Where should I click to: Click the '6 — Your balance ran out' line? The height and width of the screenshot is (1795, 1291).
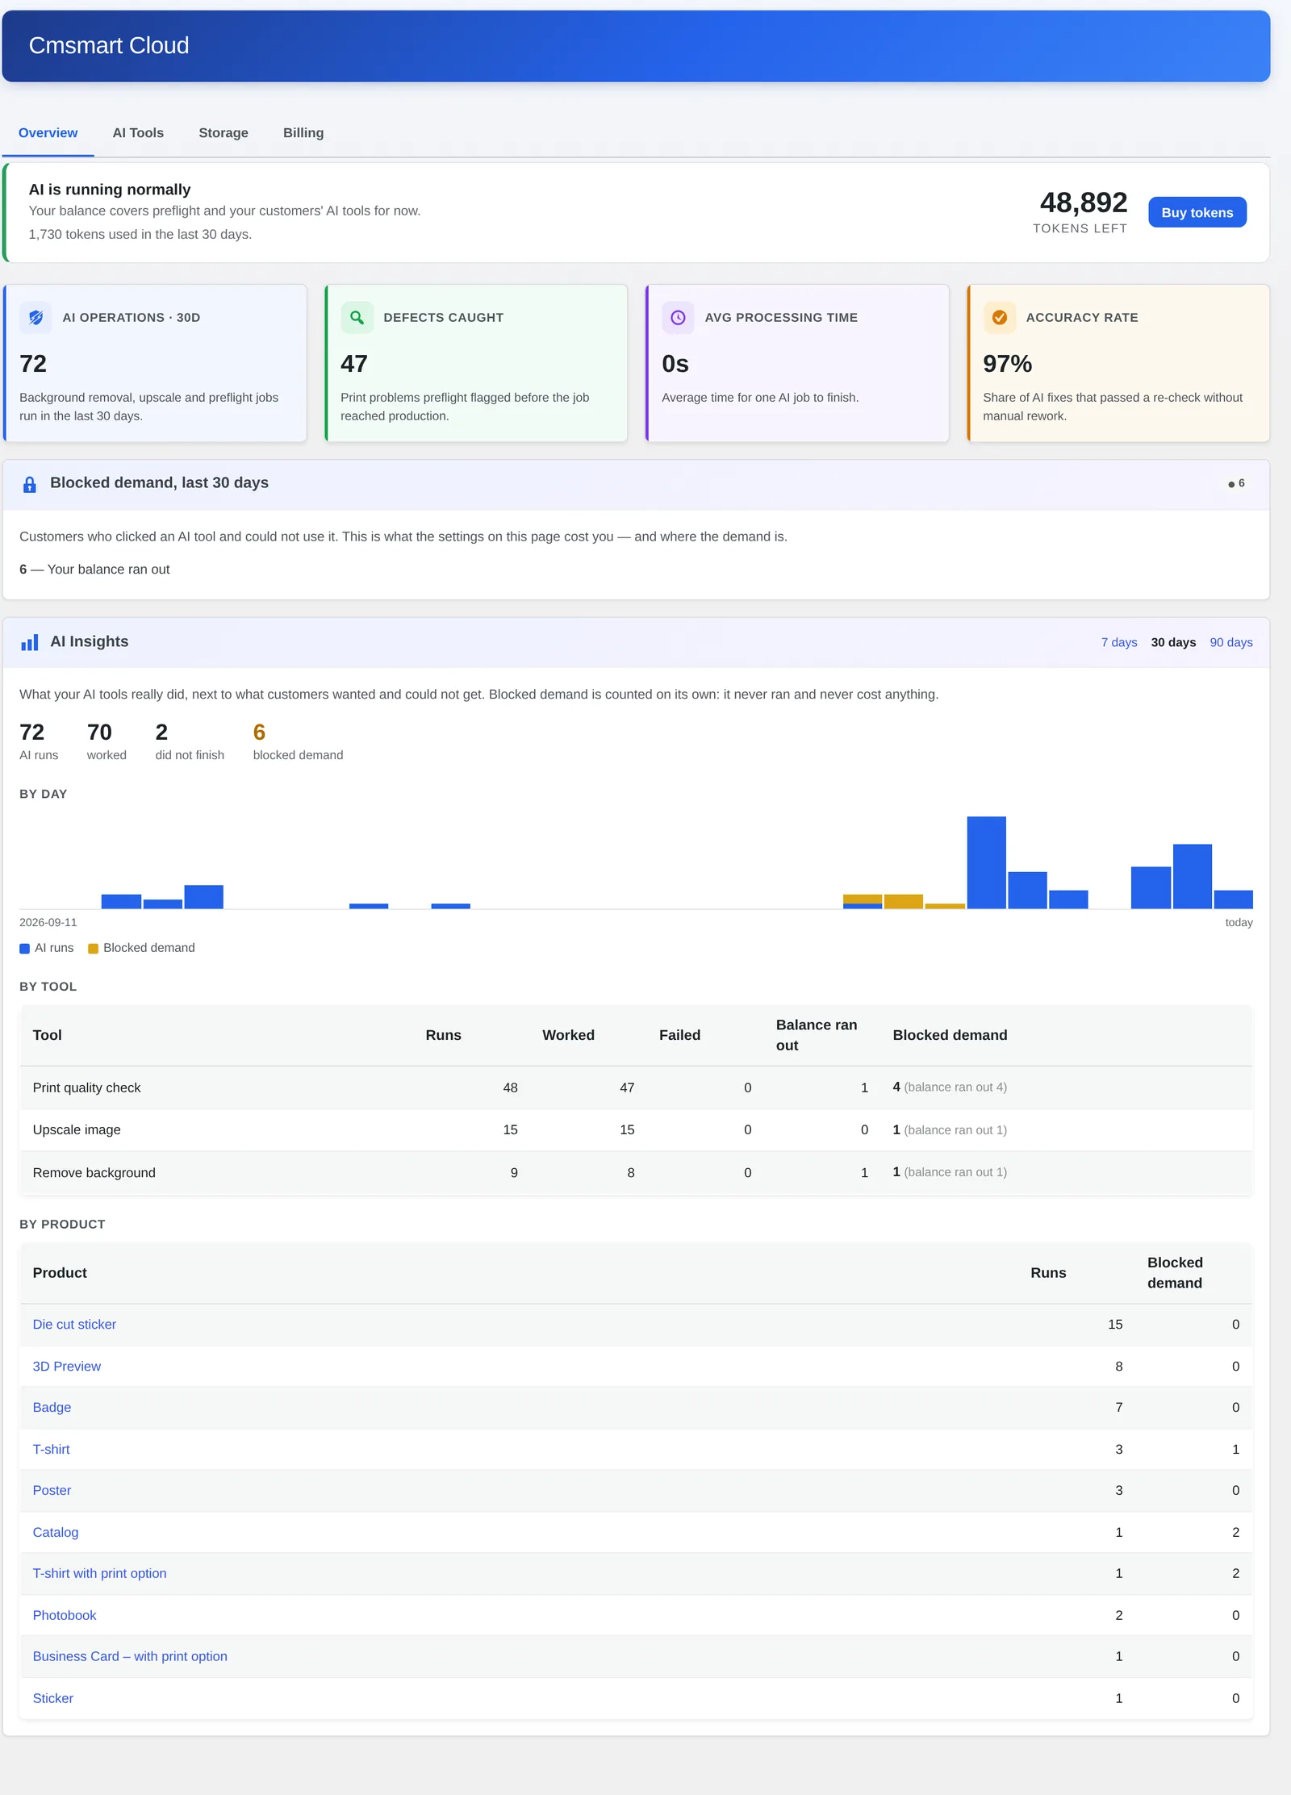click(94, 570)
